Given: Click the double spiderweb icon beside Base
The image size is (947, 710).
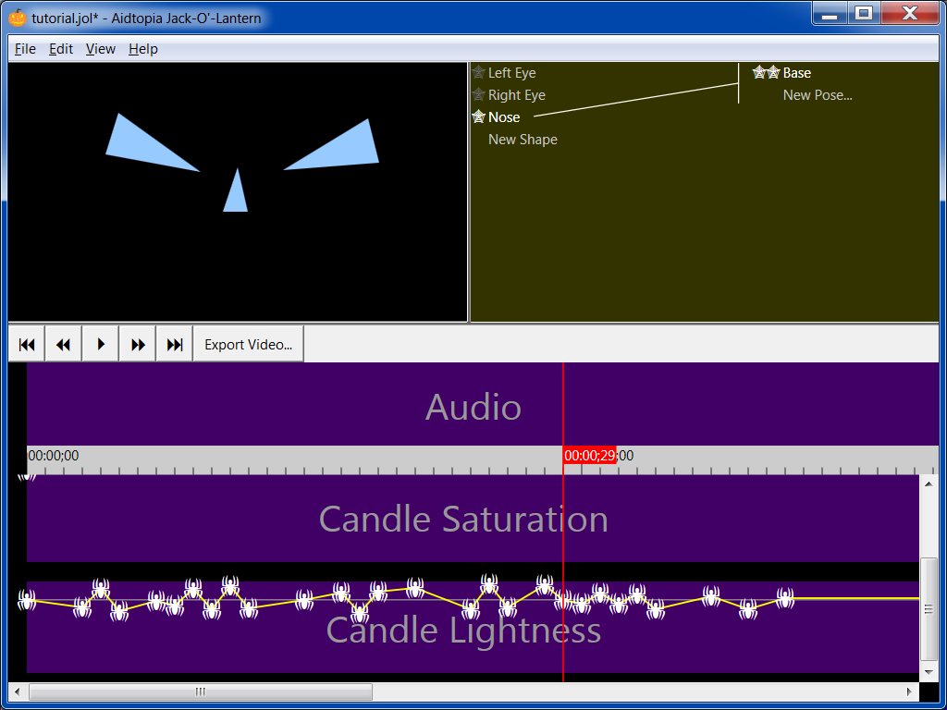Looking at the screenshot, I should tap(767, 72).
